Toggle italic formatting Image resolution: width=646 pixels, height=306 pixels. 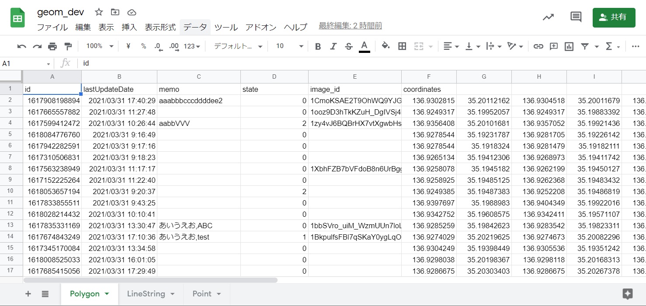(333, 46)
